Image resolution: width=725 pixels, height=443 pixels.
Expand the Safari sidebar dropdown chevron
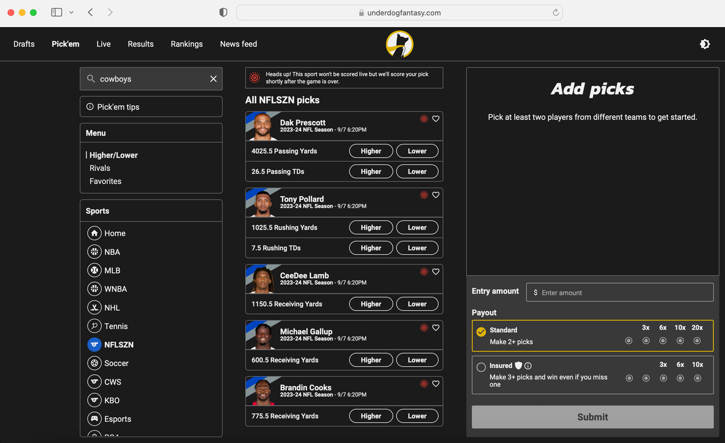(x=71, y=12)
